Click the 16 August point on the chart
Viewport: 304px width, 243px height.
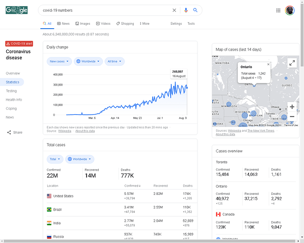(187, 88)
